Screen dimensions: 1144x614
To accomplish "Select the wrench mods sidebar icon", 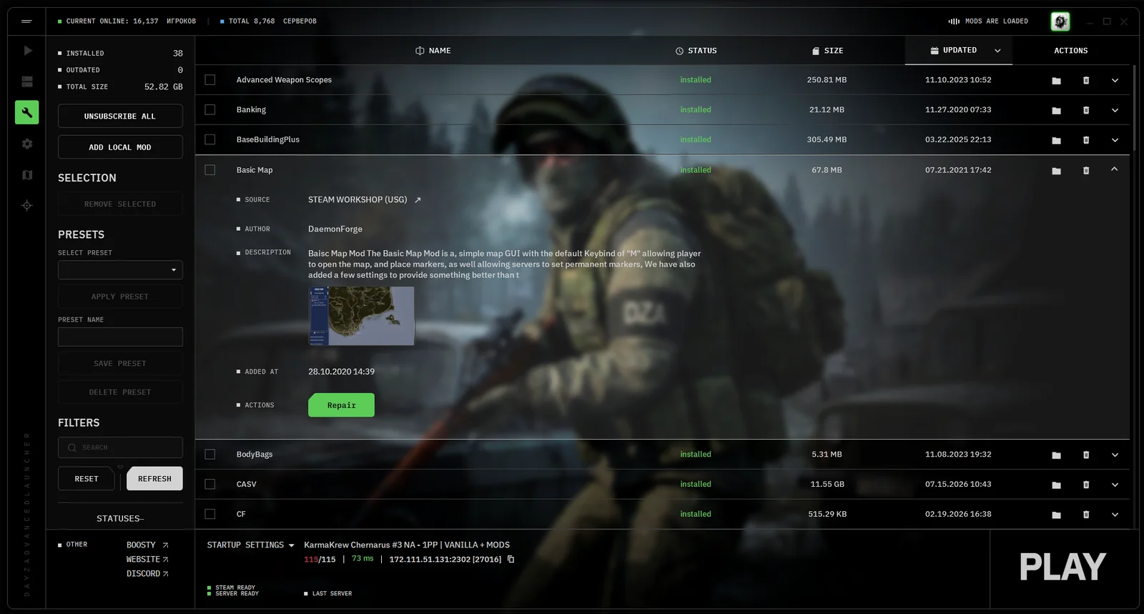I will [x=27, y=112].
